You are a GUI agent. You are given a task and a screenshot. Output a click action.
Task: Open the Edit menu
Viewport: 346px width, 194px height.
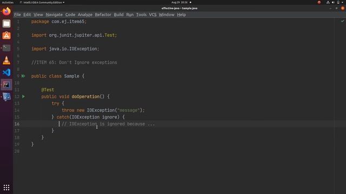click(27, 15)
